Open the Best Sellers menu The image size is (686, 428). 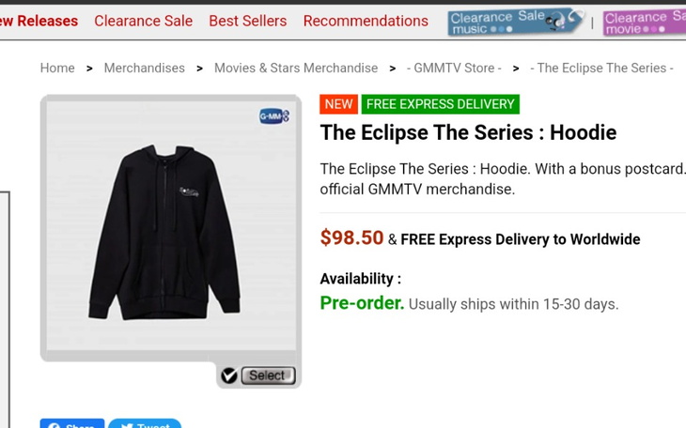[x=247, y=21]
